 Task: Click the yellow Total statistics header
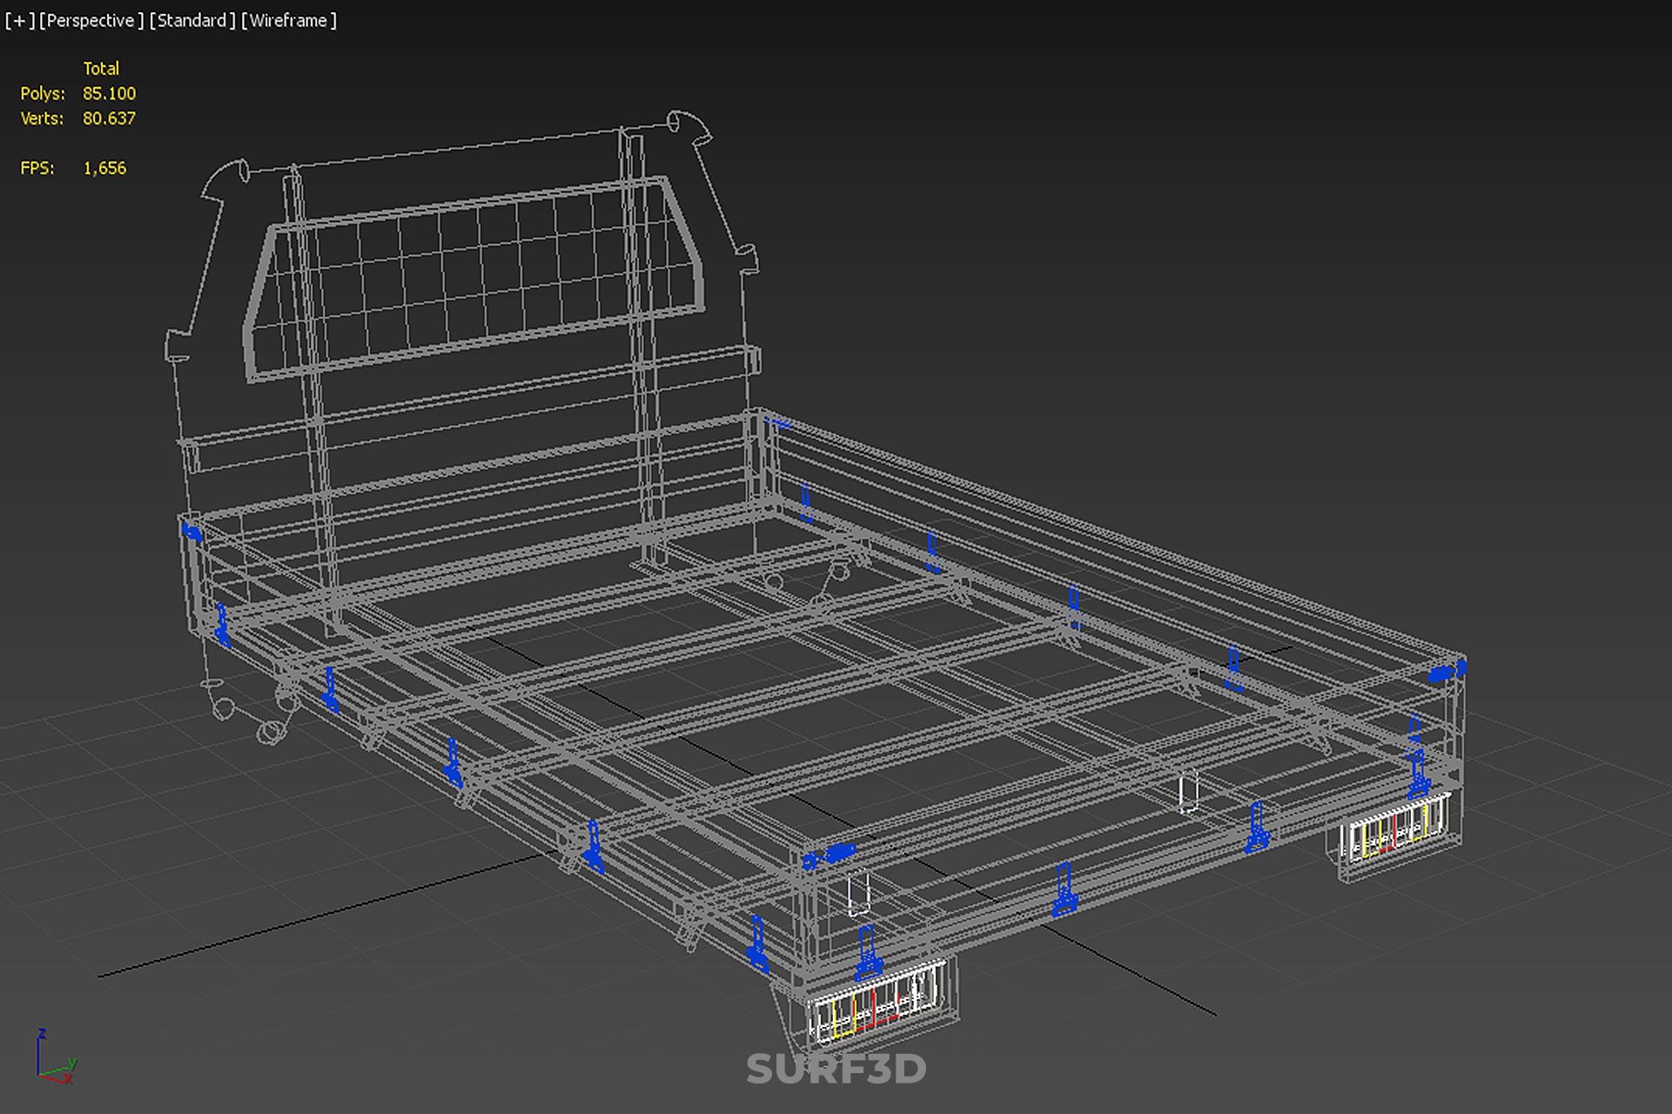[x=101, y=68]
